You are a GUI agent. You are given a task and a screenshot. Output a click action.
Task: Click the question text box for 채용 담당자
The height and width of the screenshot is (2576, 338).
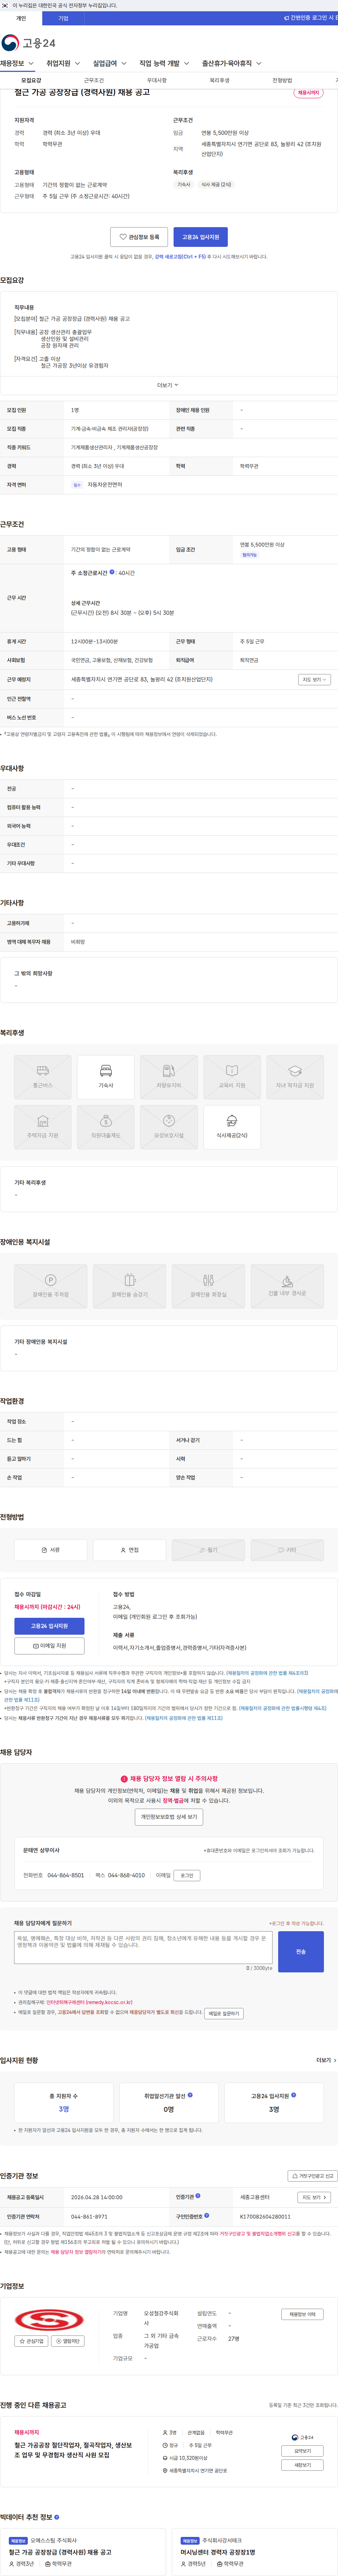click(143, 1948)
